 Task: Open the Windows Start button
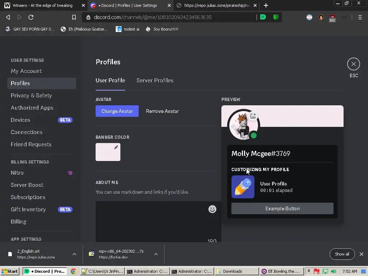pyautogui.click(x=10, y=271)
